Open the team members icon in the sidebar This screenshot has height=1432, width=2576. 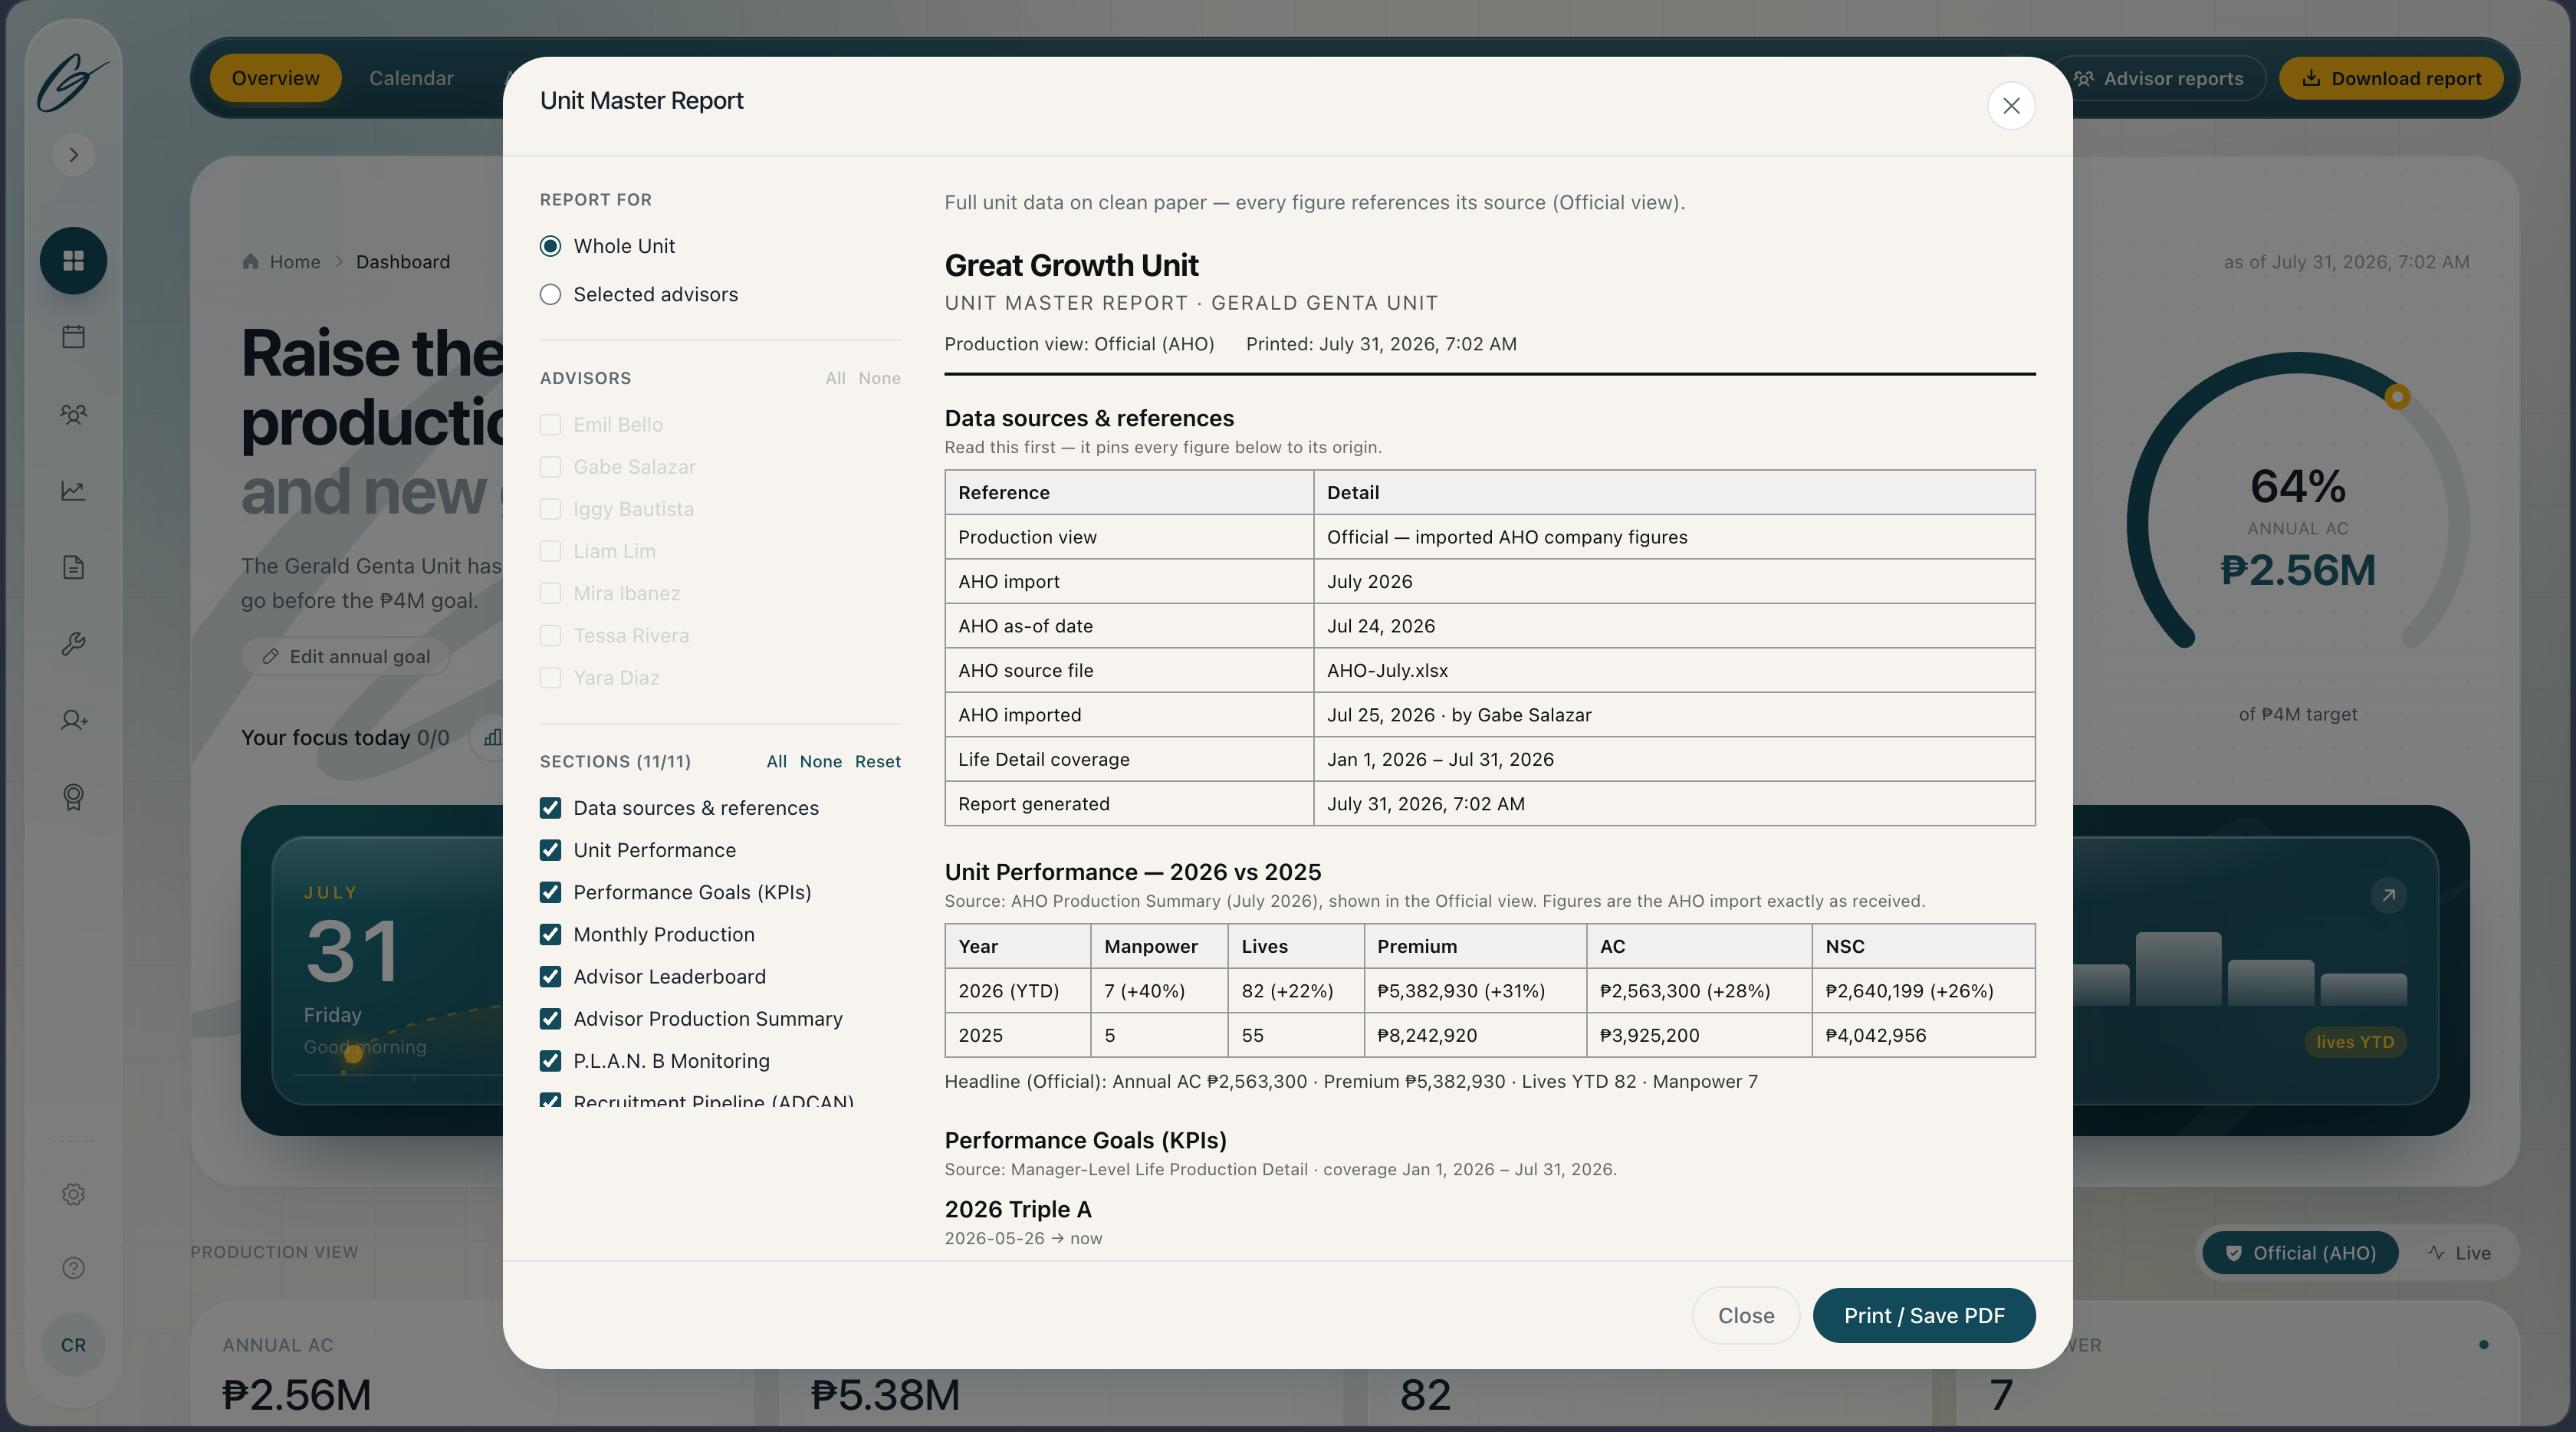(x=73, y=414)
